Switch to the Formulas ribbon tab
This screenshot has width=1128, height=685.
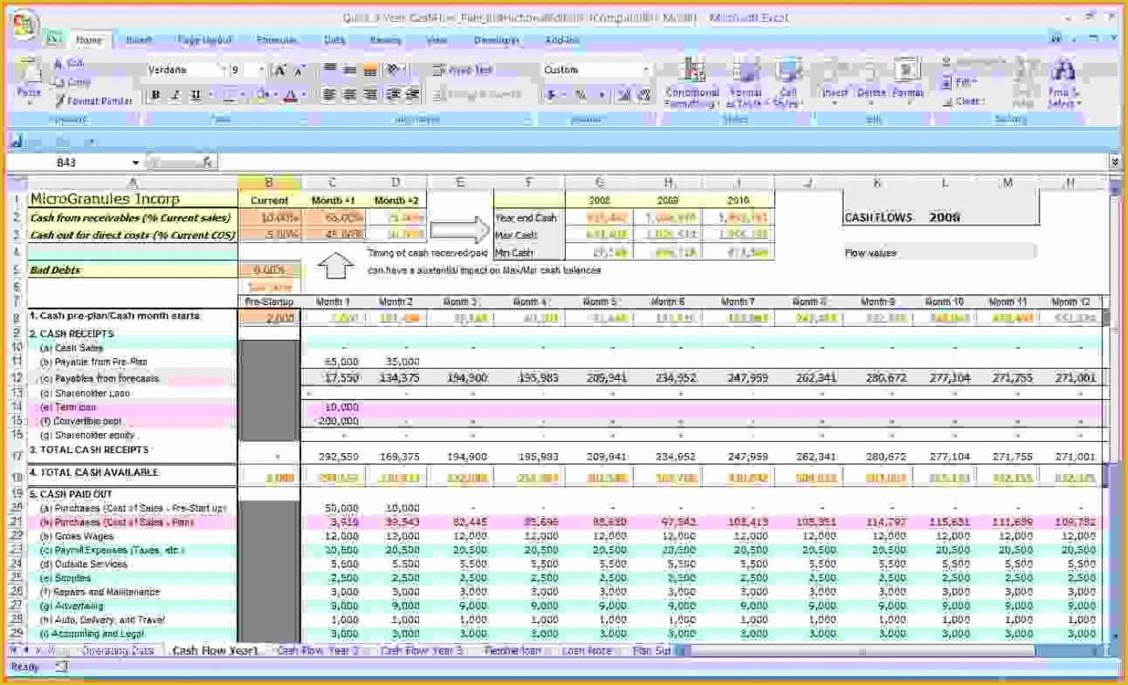click(x=276, y=40)
